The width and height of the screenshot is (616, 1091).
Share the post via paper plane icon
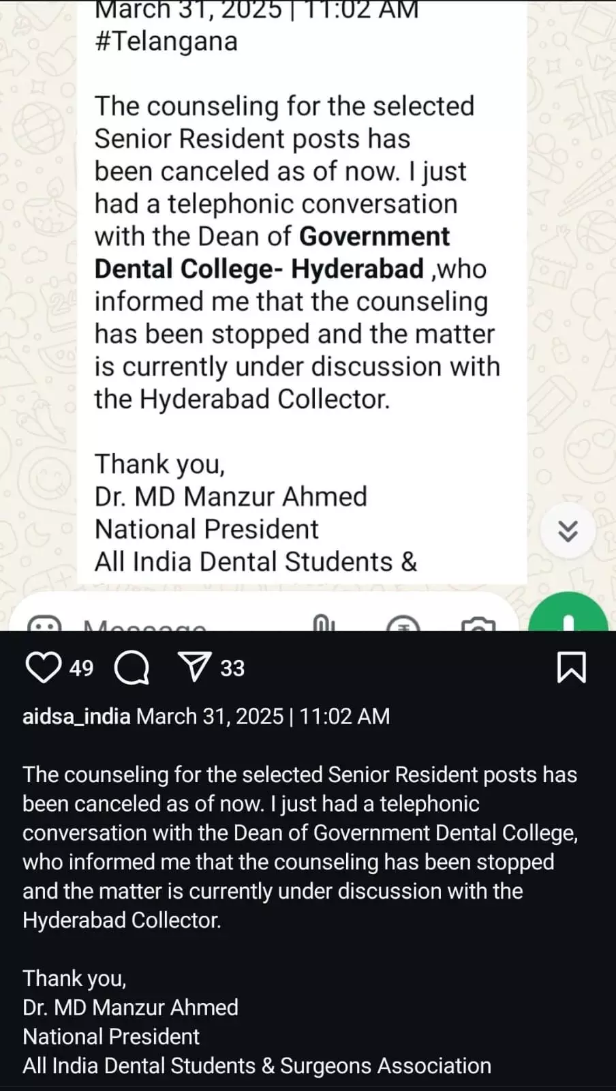(194, 667)
